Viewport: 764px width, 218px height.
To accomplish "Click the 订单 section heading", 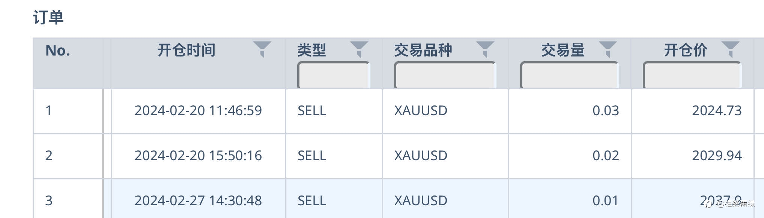I will click(48, 17).
